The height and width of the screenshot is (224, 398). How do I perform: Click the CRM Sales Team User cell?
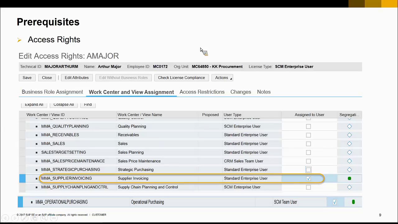point(243,161)
